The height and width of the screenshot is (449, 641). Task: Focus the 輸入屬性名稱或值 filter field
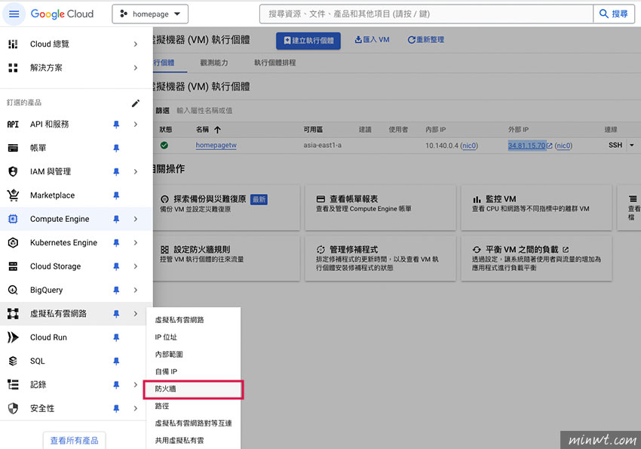pyautogui.click(x=204, y=110)
